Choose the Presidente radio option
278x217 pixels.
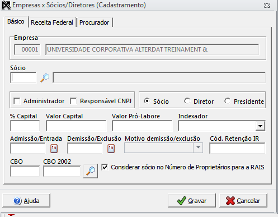pyautogui.click(x=227, y=101)
